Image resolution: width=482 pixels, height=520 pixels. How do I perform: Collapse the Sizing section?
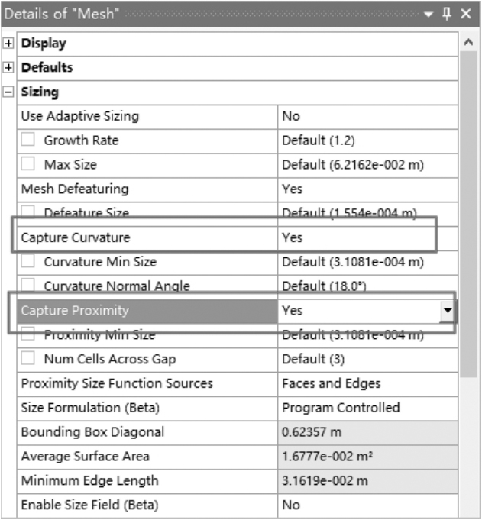[x=8, y=92]
